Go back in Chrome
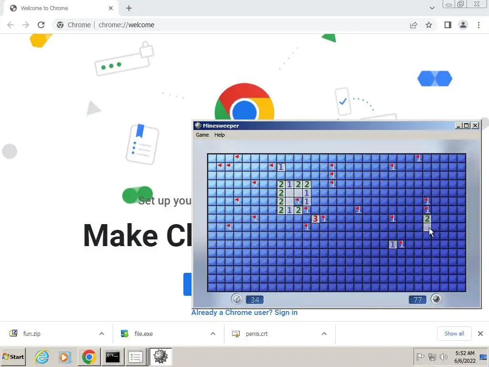 point(11,25)
